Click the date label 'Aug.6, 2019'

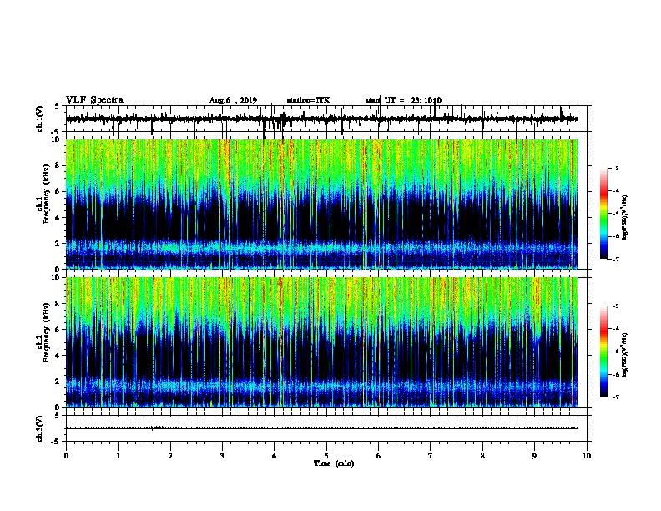233,100
